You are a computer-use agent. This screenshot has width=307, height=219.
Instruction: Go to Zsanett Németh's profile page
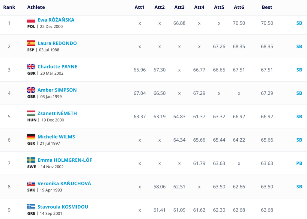coord(57,113)
